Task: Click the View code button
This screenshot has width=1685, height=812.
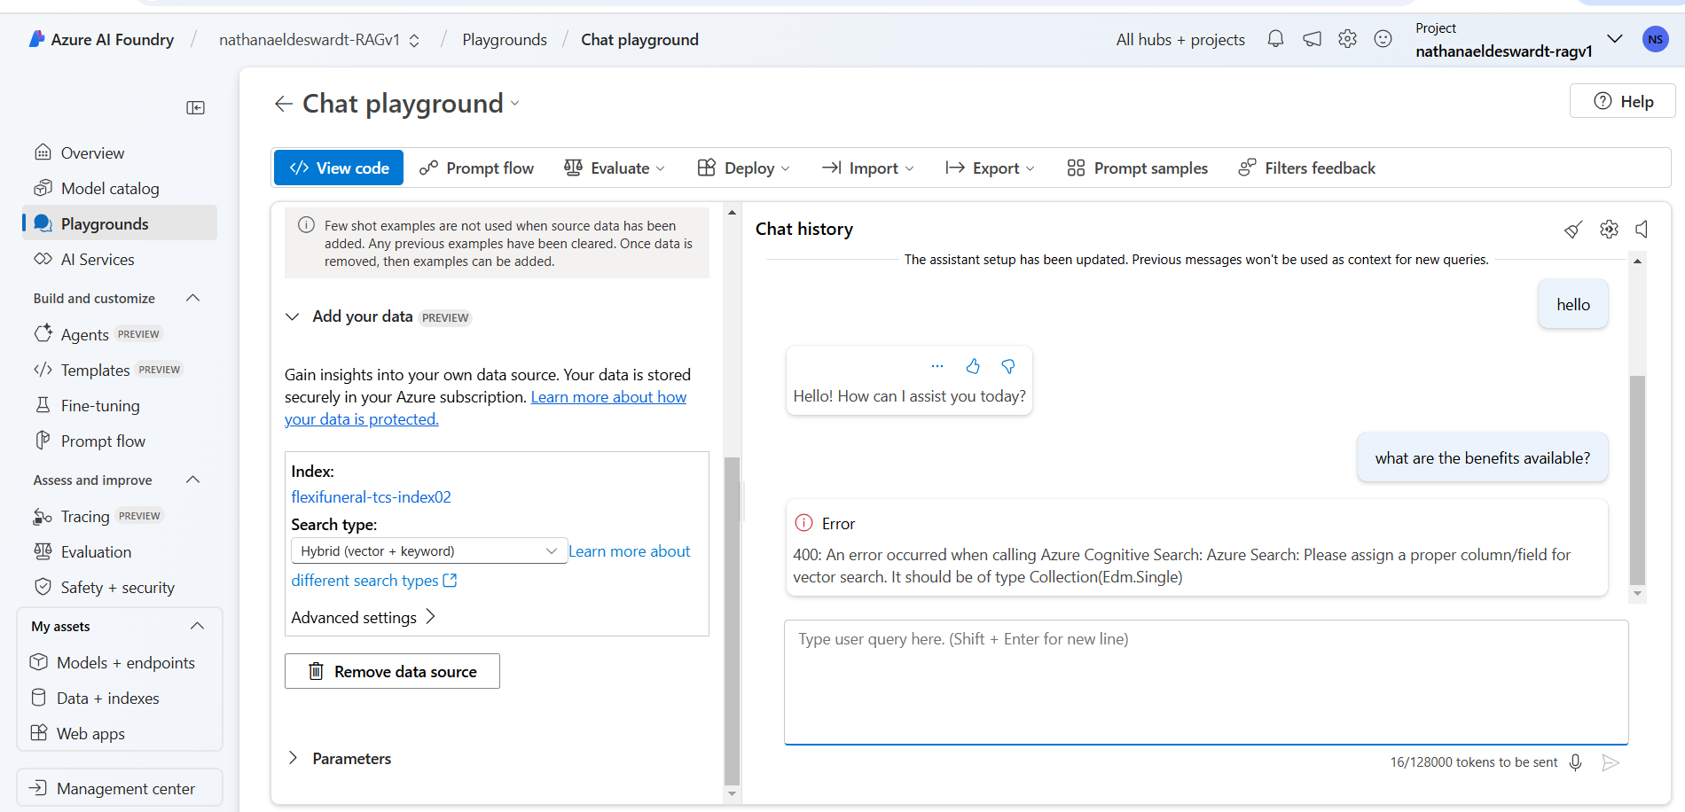Action: (339, 168)
